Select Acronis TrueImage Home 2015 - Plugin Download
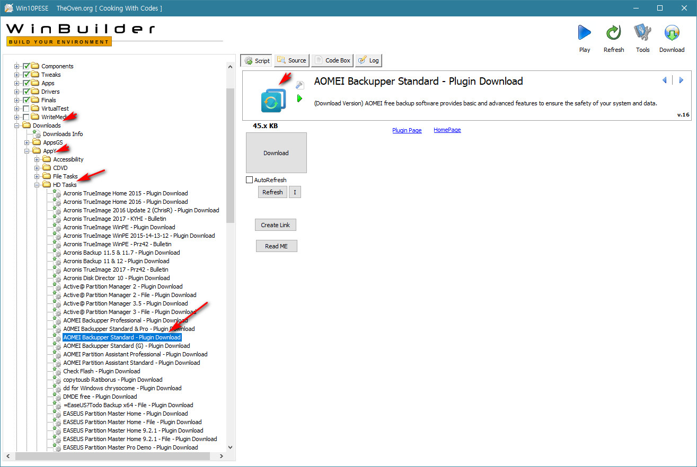This screenshot has width=697, height=467. tap(126, 193)
